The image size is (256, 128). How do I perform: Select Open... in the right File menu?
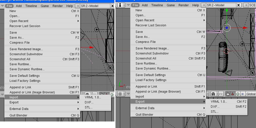tap(168, 15)
